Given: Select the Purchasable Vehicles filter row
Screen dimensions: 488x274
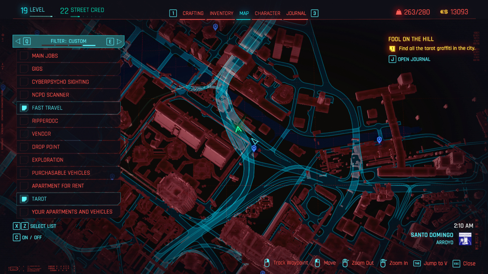Looking at the screenshot, I should point(61,173).
